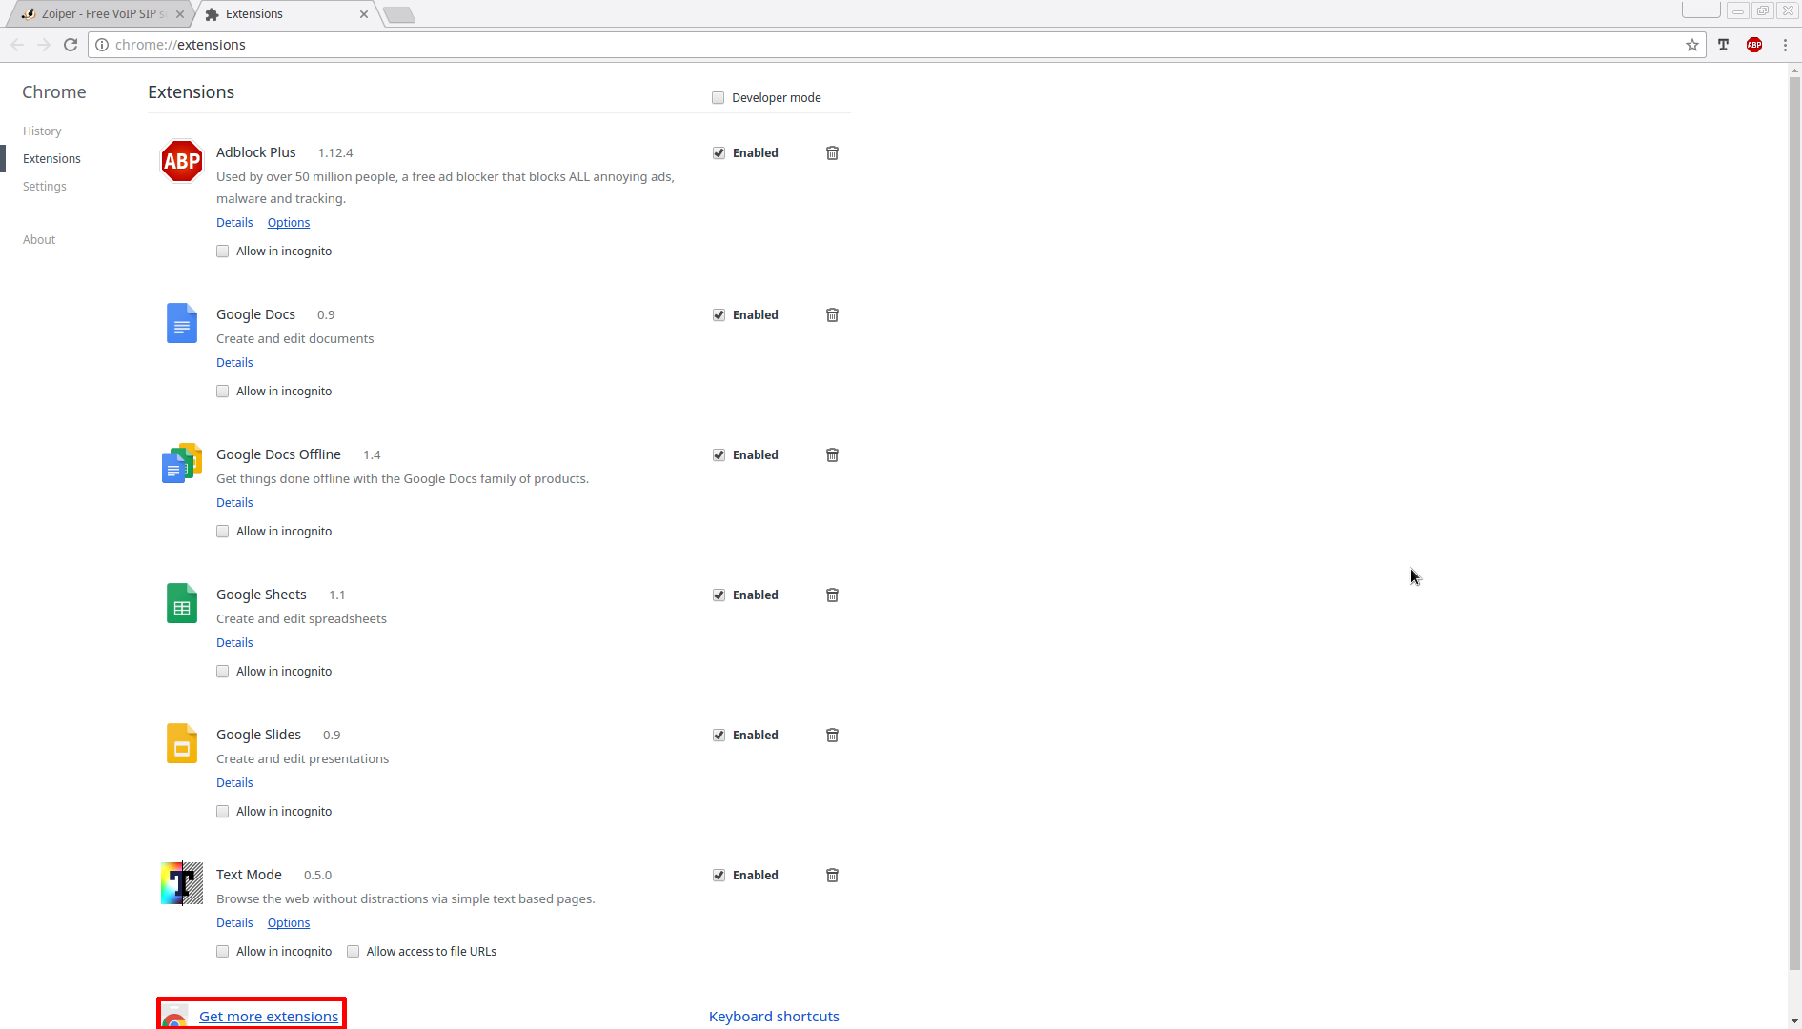1802x1029 pixels.
Task: Delete Adblock Plus using trash icon
Action: (x=832, y=153)
